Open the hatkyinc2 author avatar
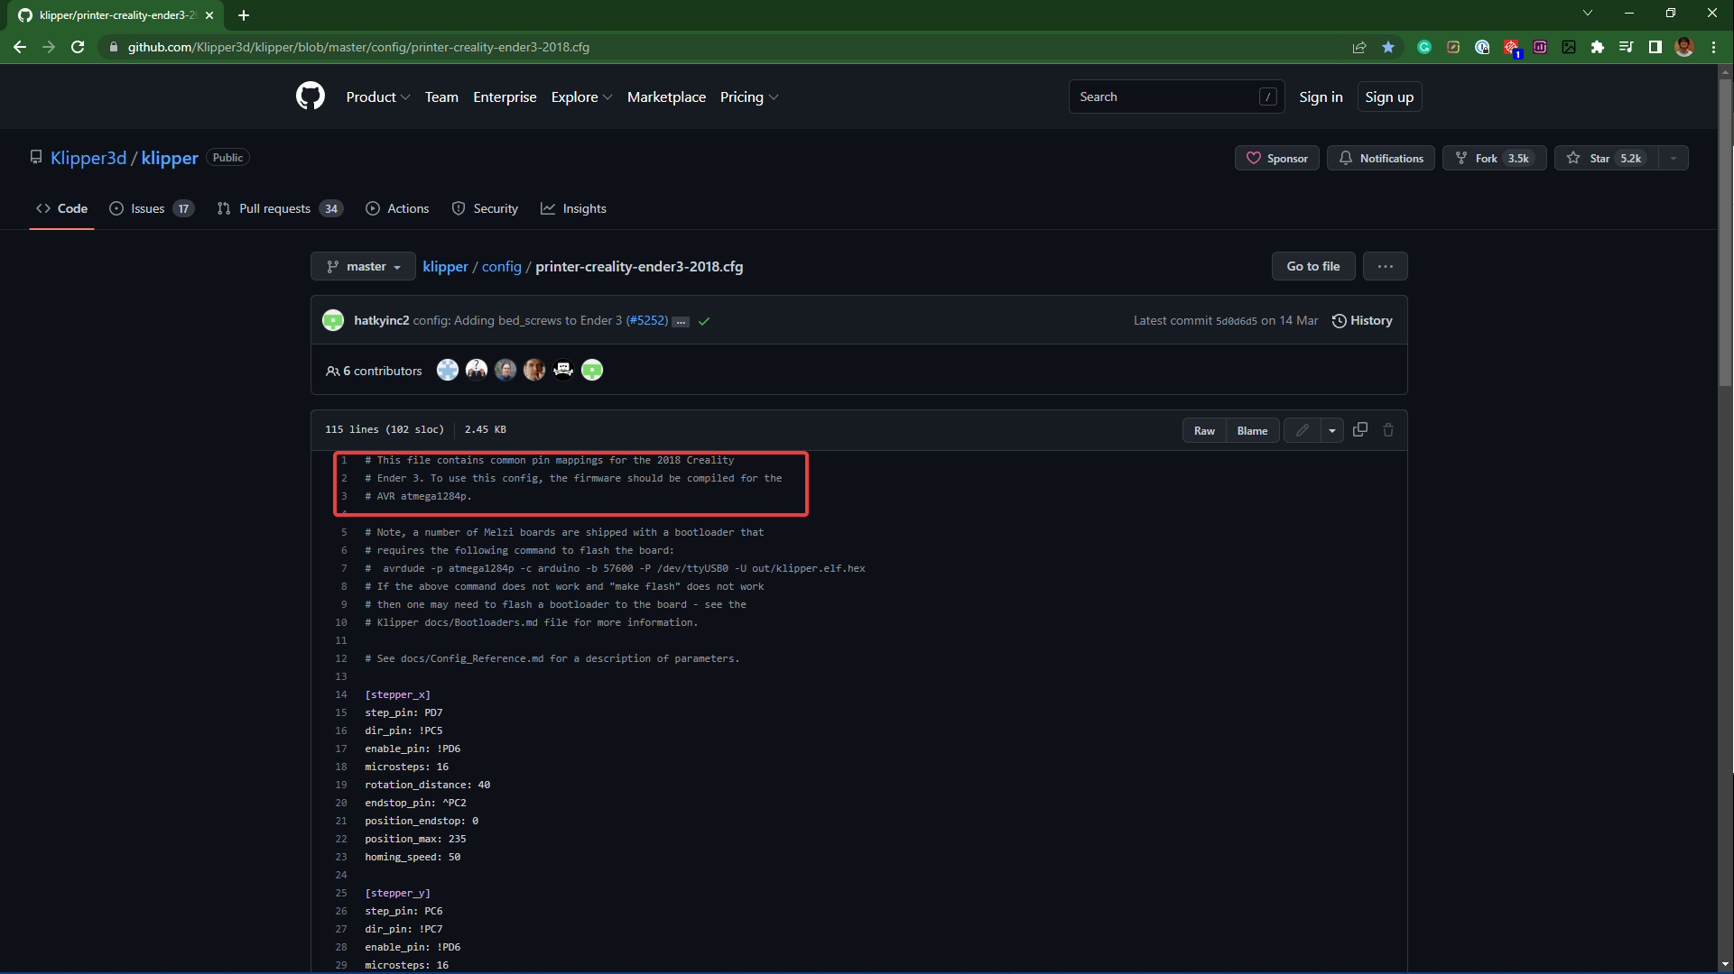 point(333,320)
